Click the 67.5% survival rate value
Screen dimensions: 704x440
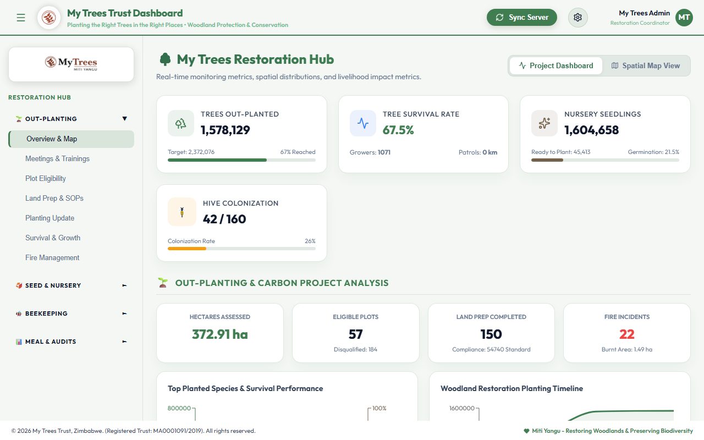398,130
